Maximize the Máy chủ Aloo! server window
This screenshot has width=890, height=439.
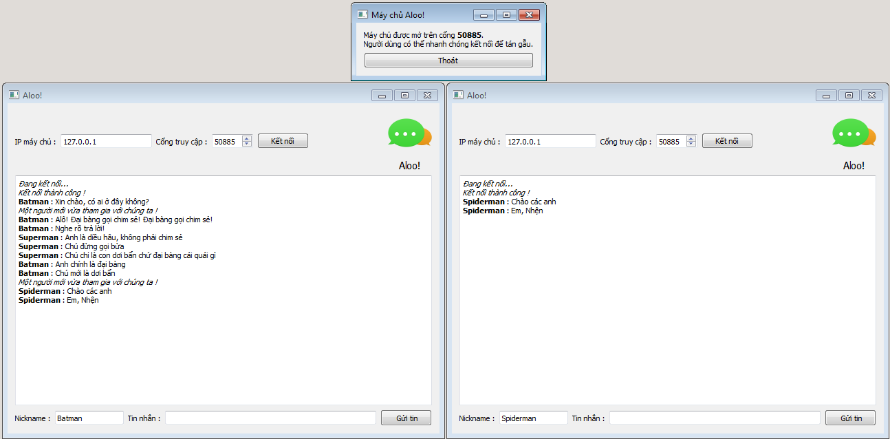(506, 14)
